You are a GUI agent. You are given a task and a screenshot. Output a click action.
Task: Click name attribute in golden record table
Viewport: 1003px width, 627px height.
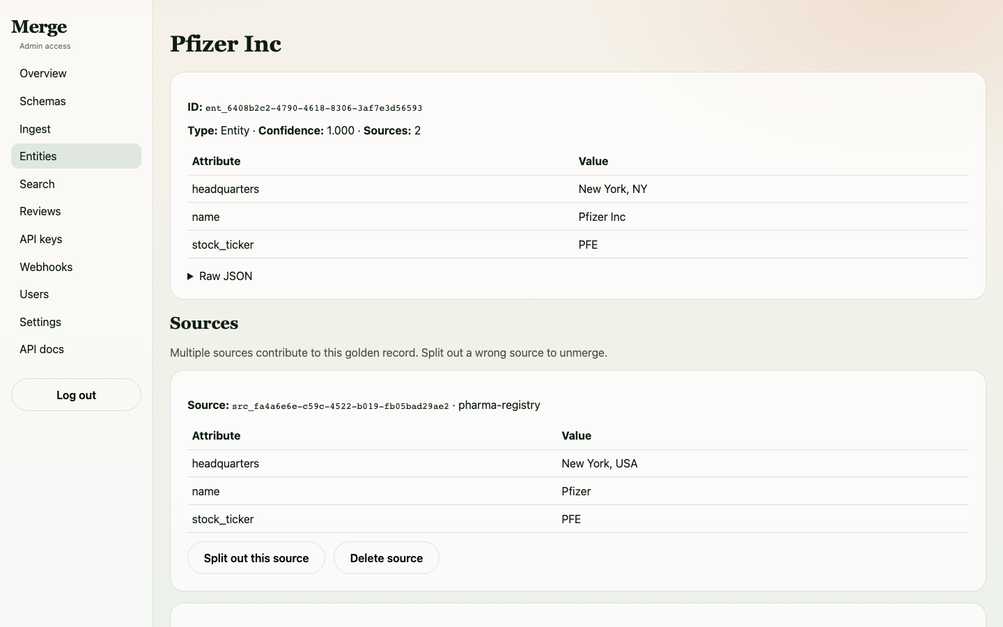205,217
